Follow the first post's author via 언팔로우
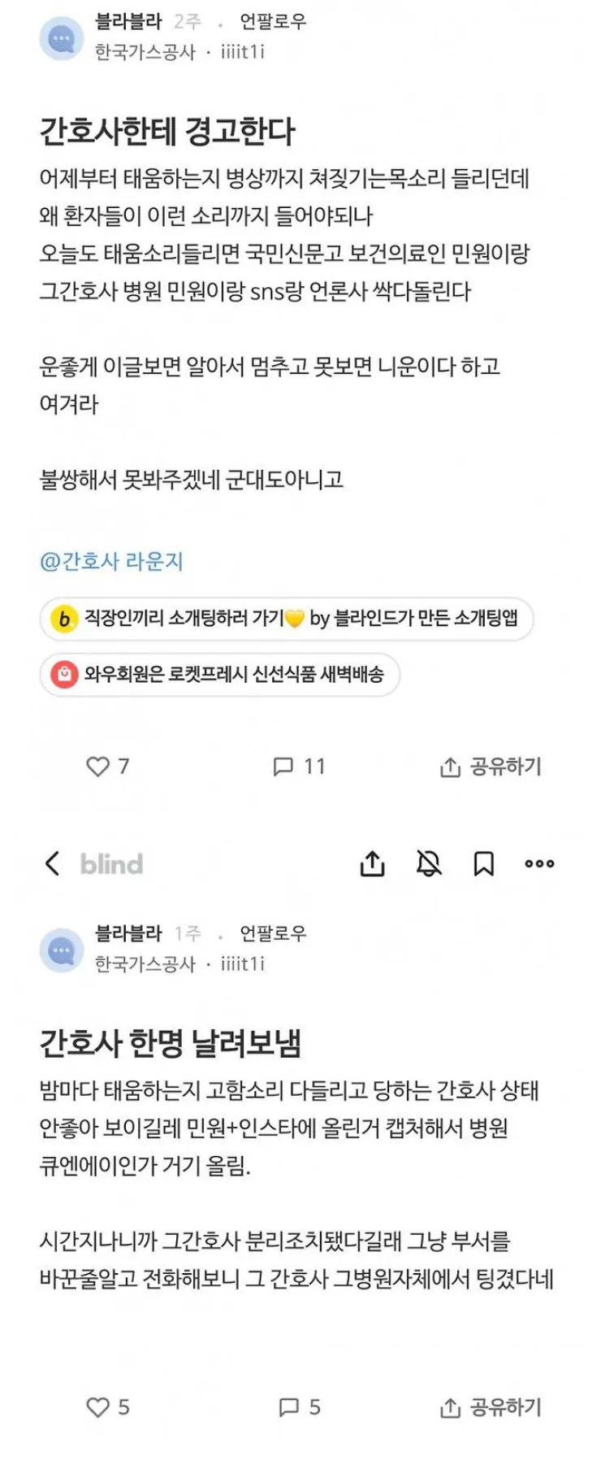 (273, 22)
